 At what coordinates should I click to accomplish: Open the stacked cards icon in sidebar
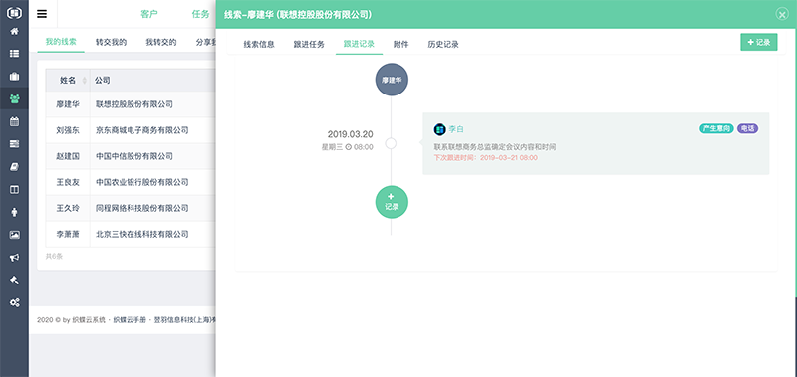tap(14, 144)
